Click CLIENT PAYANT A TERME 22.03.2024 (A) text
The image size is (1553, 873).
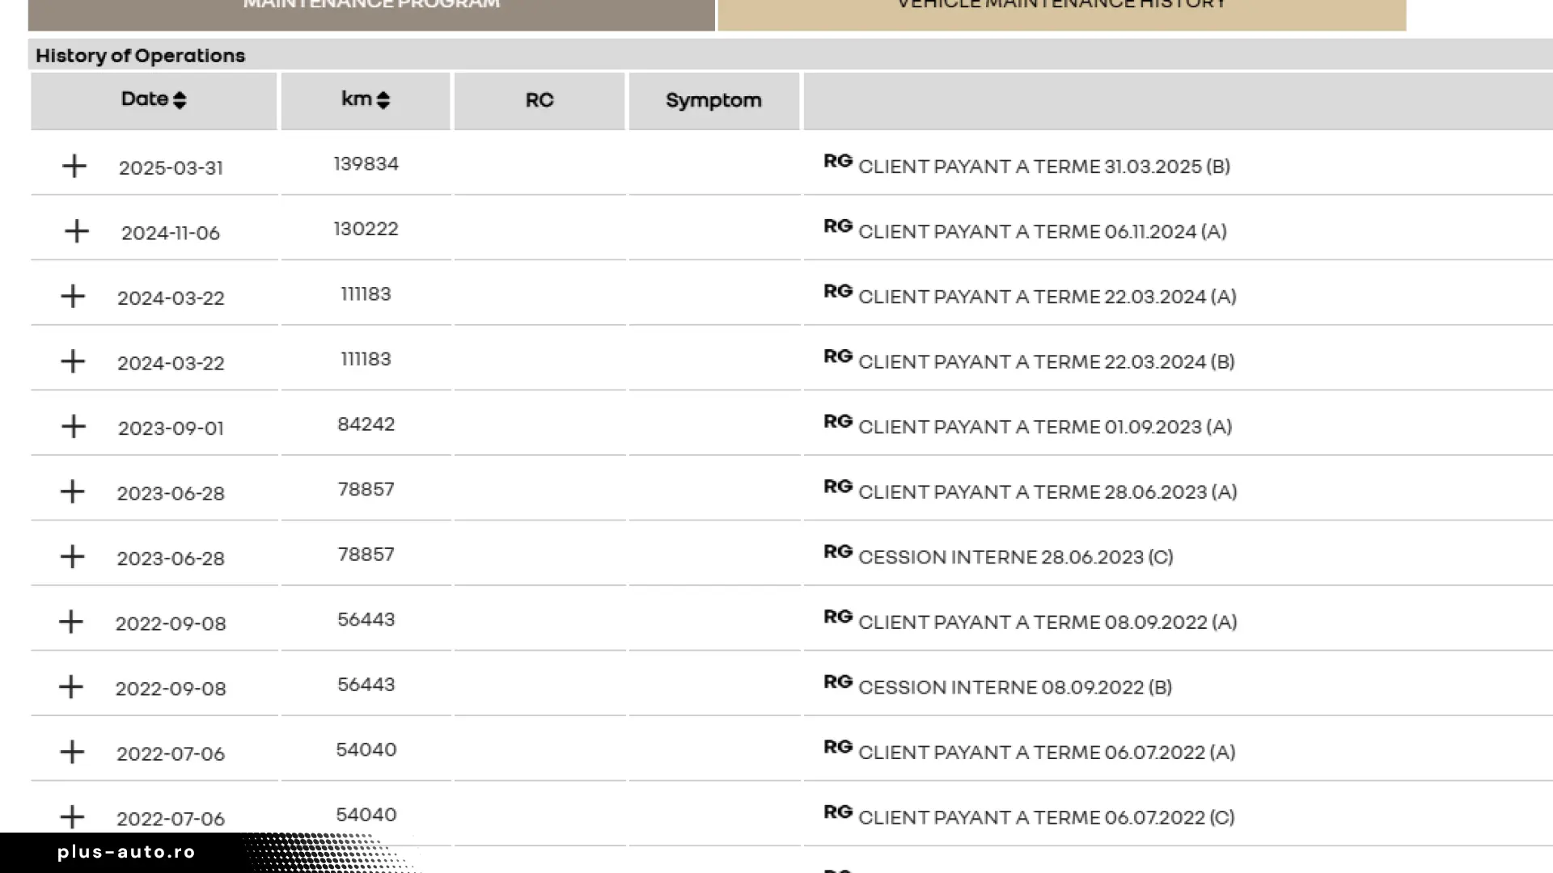(1047, 297)
